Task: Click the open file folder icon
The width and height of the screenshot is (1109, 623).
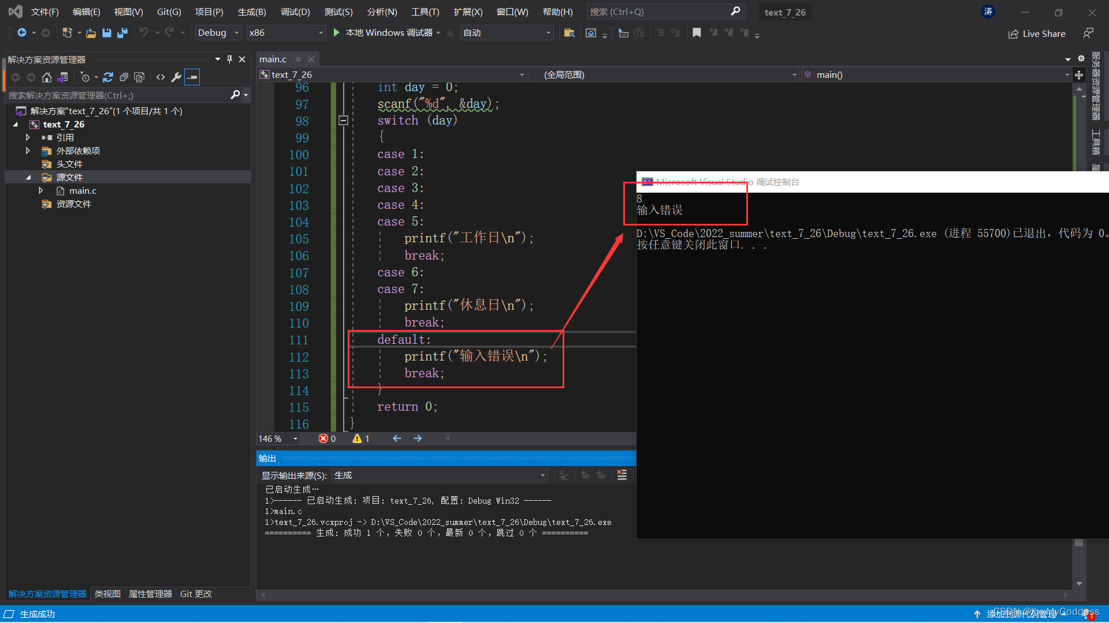Action: pyautogui.click(x=91, y=33)
